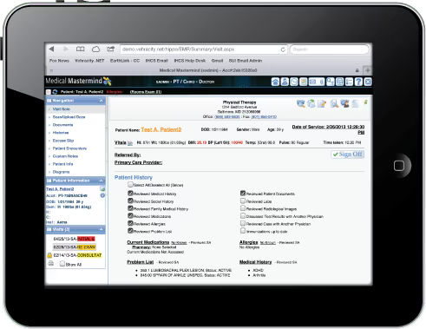
Task: Click the magnifier preview document icon
Action: (x=334, y=103)
